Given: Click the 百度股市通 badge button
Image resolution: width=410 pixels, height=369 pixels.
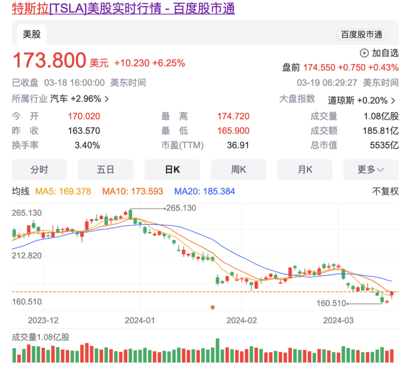Looking at the screenshot, I should click(361, 34).
